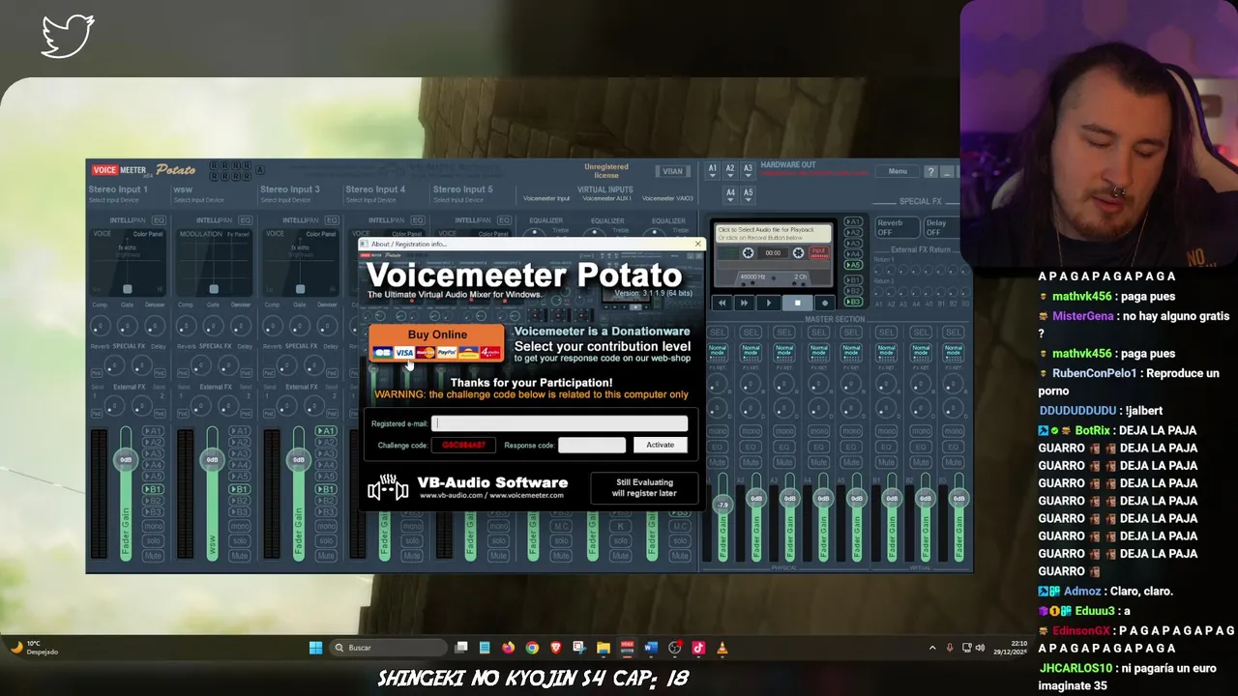Toggle A1 bus on Stereo Input 3
The height and width of the screenshot is (696, 1238).
(326, 431)
